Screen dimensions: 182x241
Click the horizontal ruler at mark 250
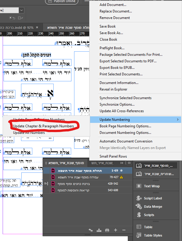point(62,33)
